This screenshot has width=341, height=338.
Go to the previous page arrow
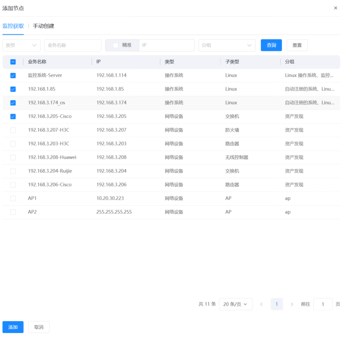tap(261, 304)
